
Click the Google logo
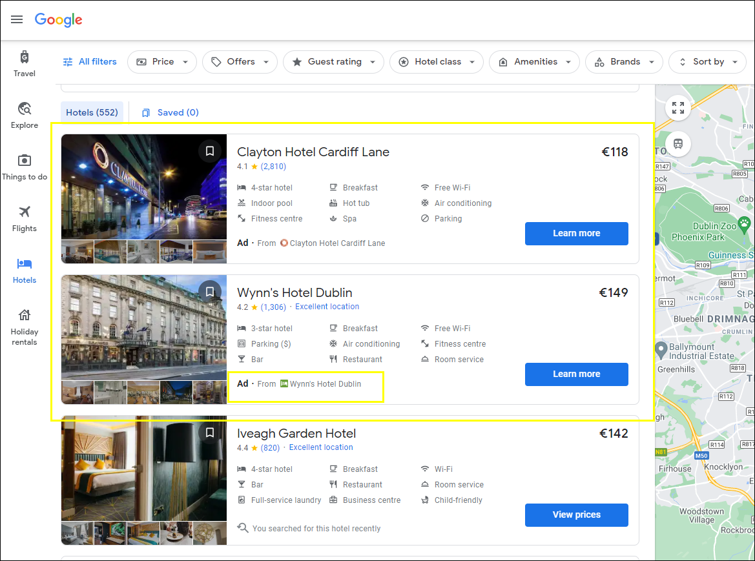tap(58, 20)
